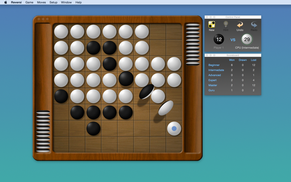Click Beginner's Won count of 6
The width and height of the screenshot is (291, 182).
coord(232,65)
